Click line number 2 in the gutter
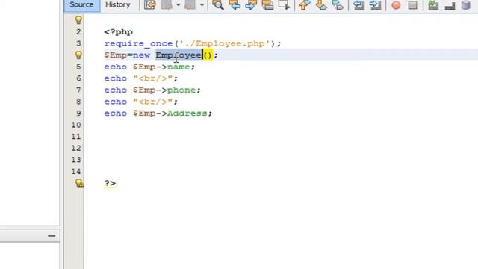478x269 pixels. pyautogui.click(x=78, y=31)
